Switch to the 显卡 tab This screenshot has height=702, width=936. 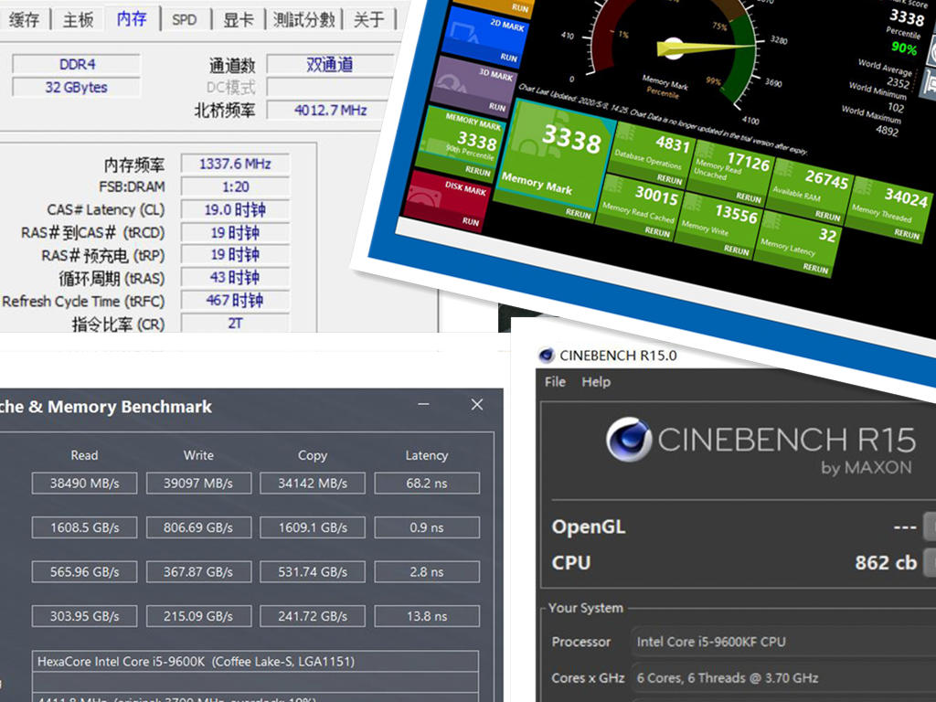(239, 19)
